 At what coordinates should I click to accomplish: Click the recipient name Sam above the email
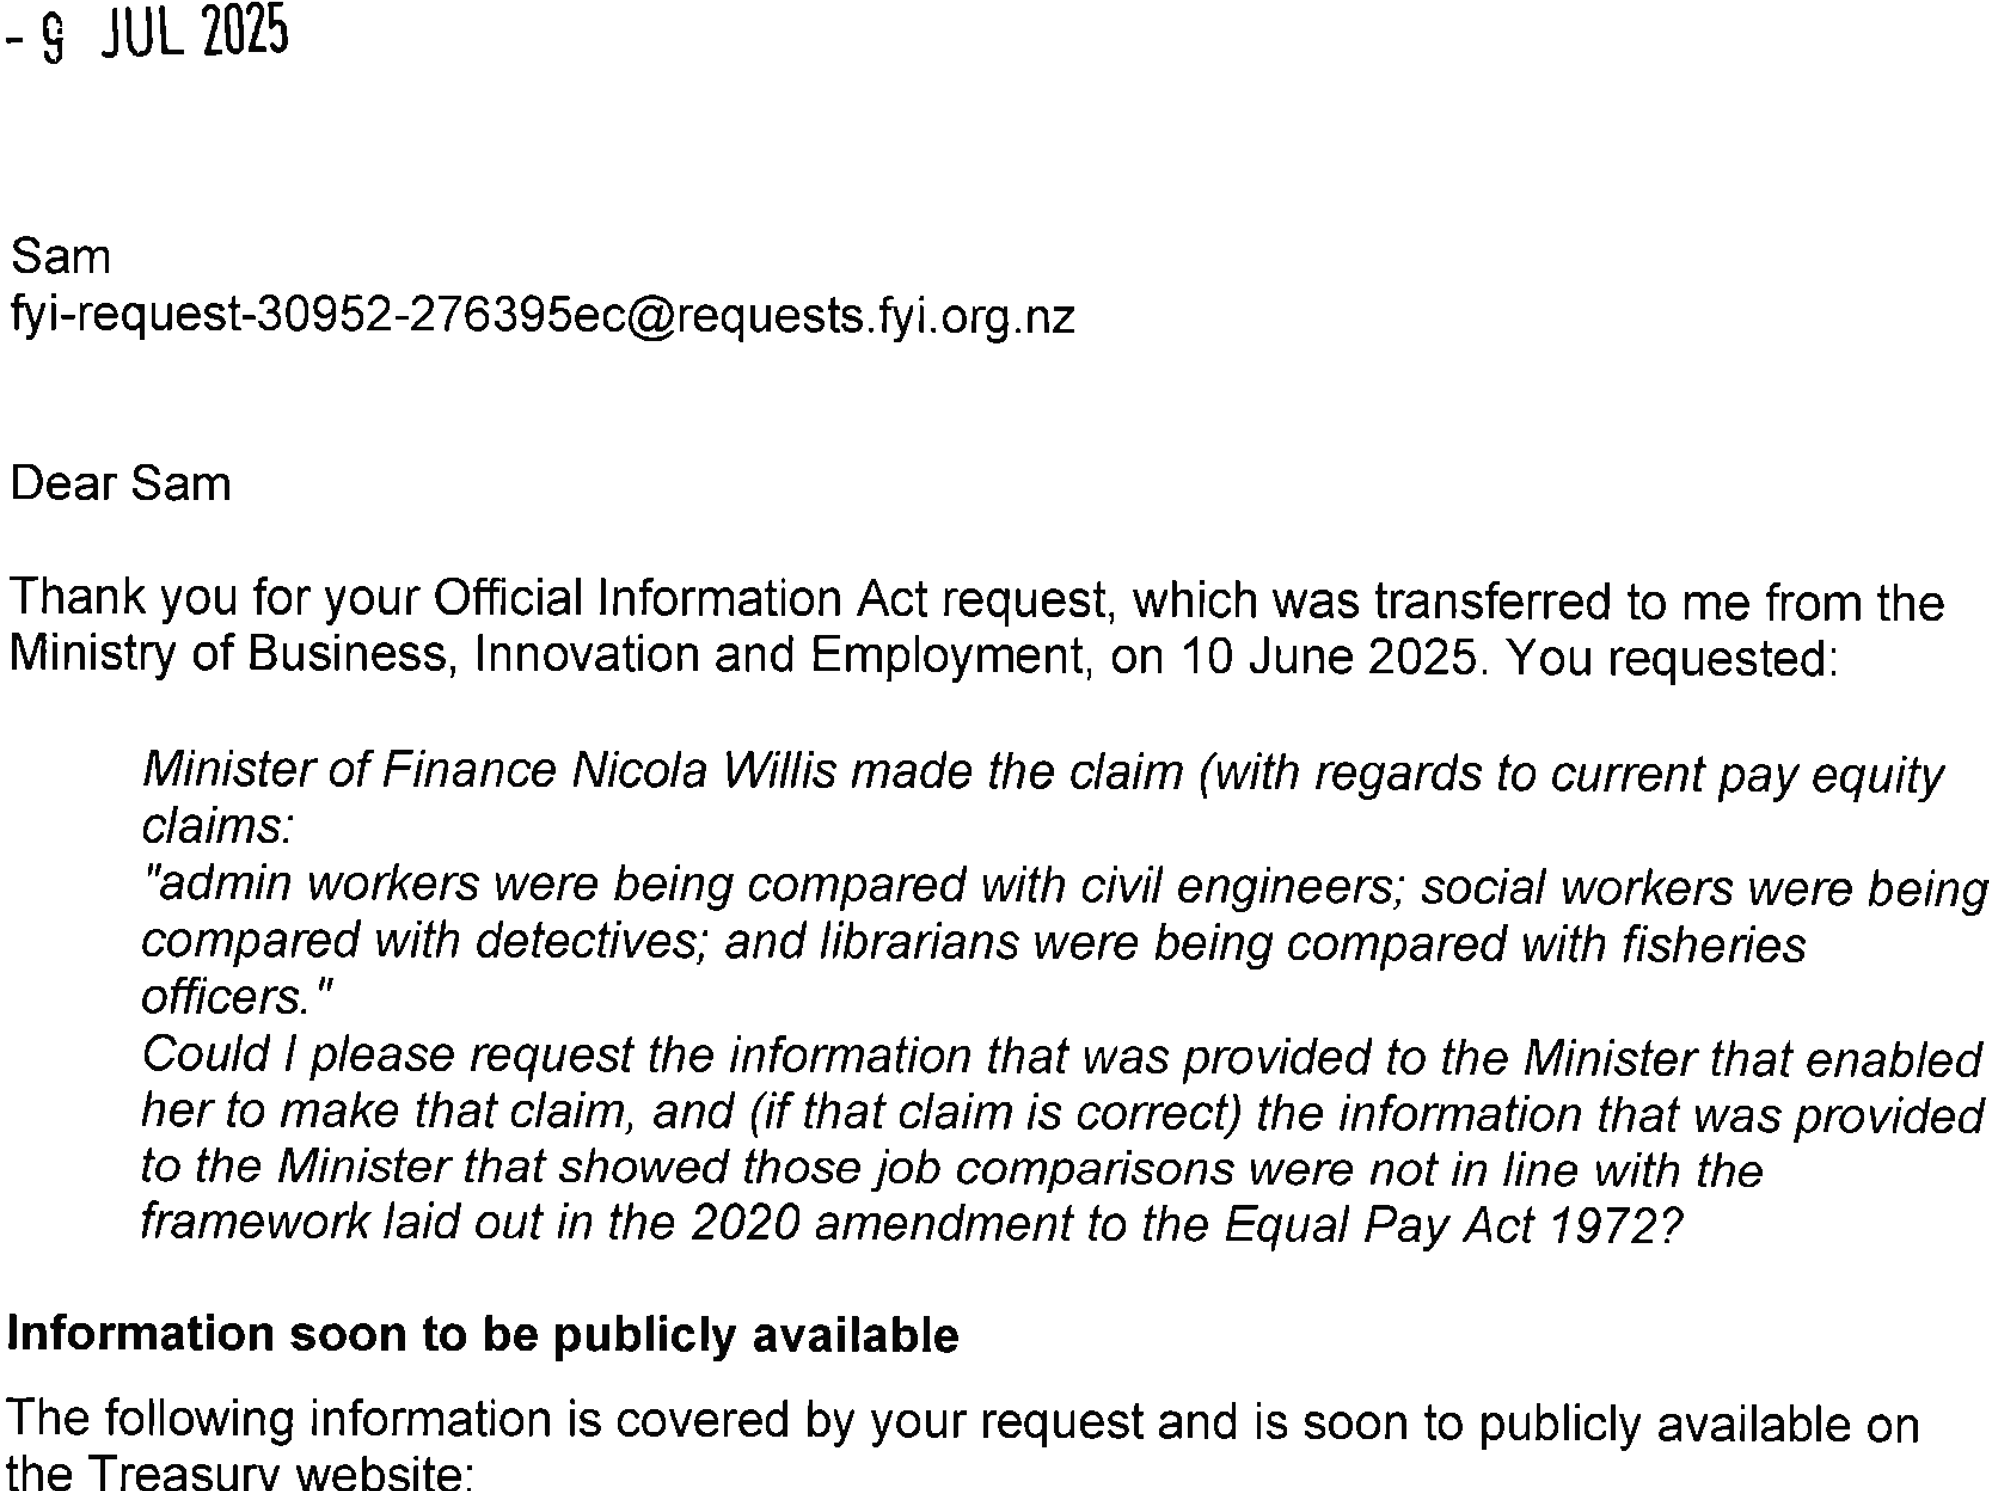tap(60, 256)
